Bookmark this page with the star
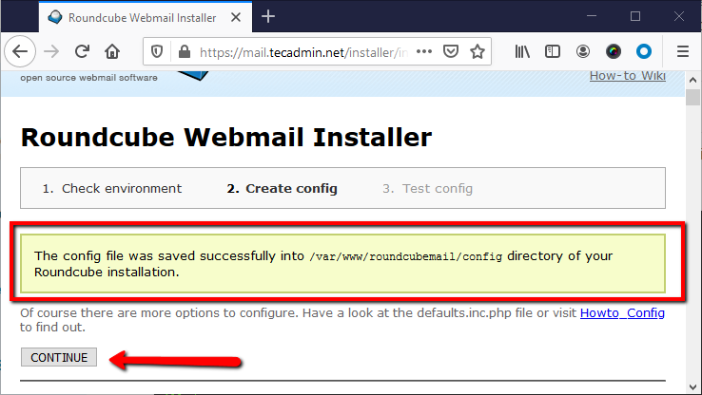The height and width of the screenshot is (395, 702). click(x=478, y=51)
